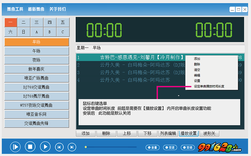The width and height of the screenshot is (251, 156).
Task: Click the 播放设置 button
Action: click(189, 133)
